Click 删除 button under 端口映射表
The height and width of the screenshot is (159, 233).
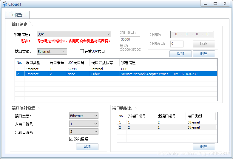(x=204, y=147)
